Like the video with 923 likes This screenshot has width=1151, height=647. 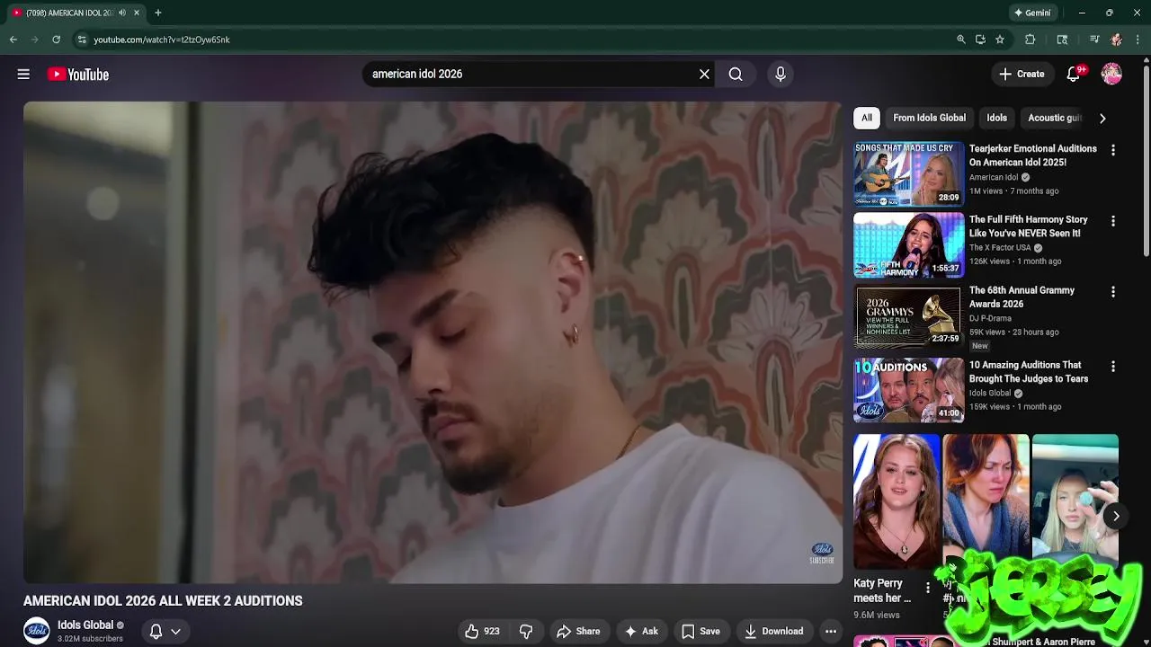tap(483, 632)
